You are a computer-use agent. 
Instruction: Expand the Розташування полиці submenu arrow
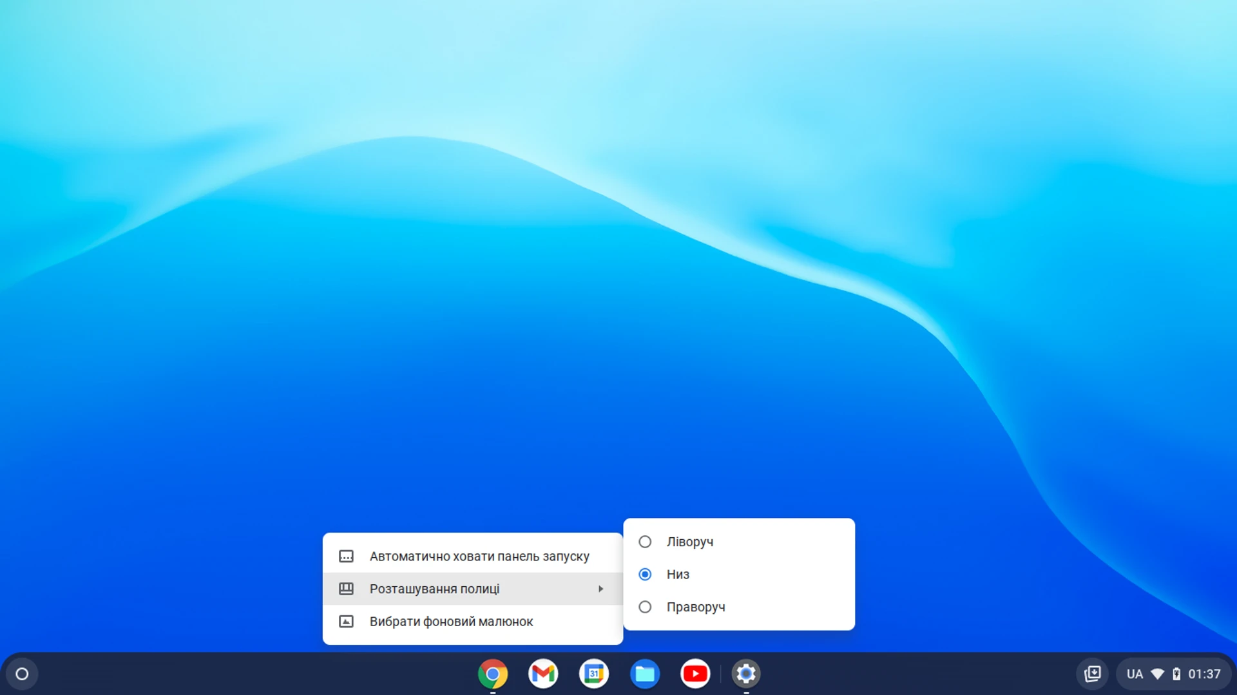tap(601, 588)
